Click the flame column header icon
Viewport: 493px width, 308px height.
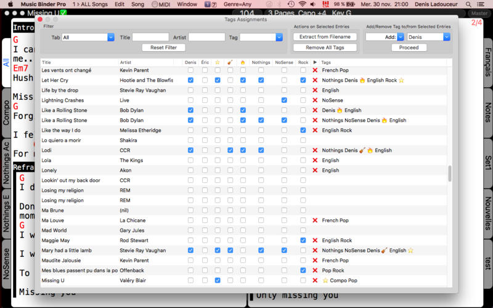[x=243, y=62]
